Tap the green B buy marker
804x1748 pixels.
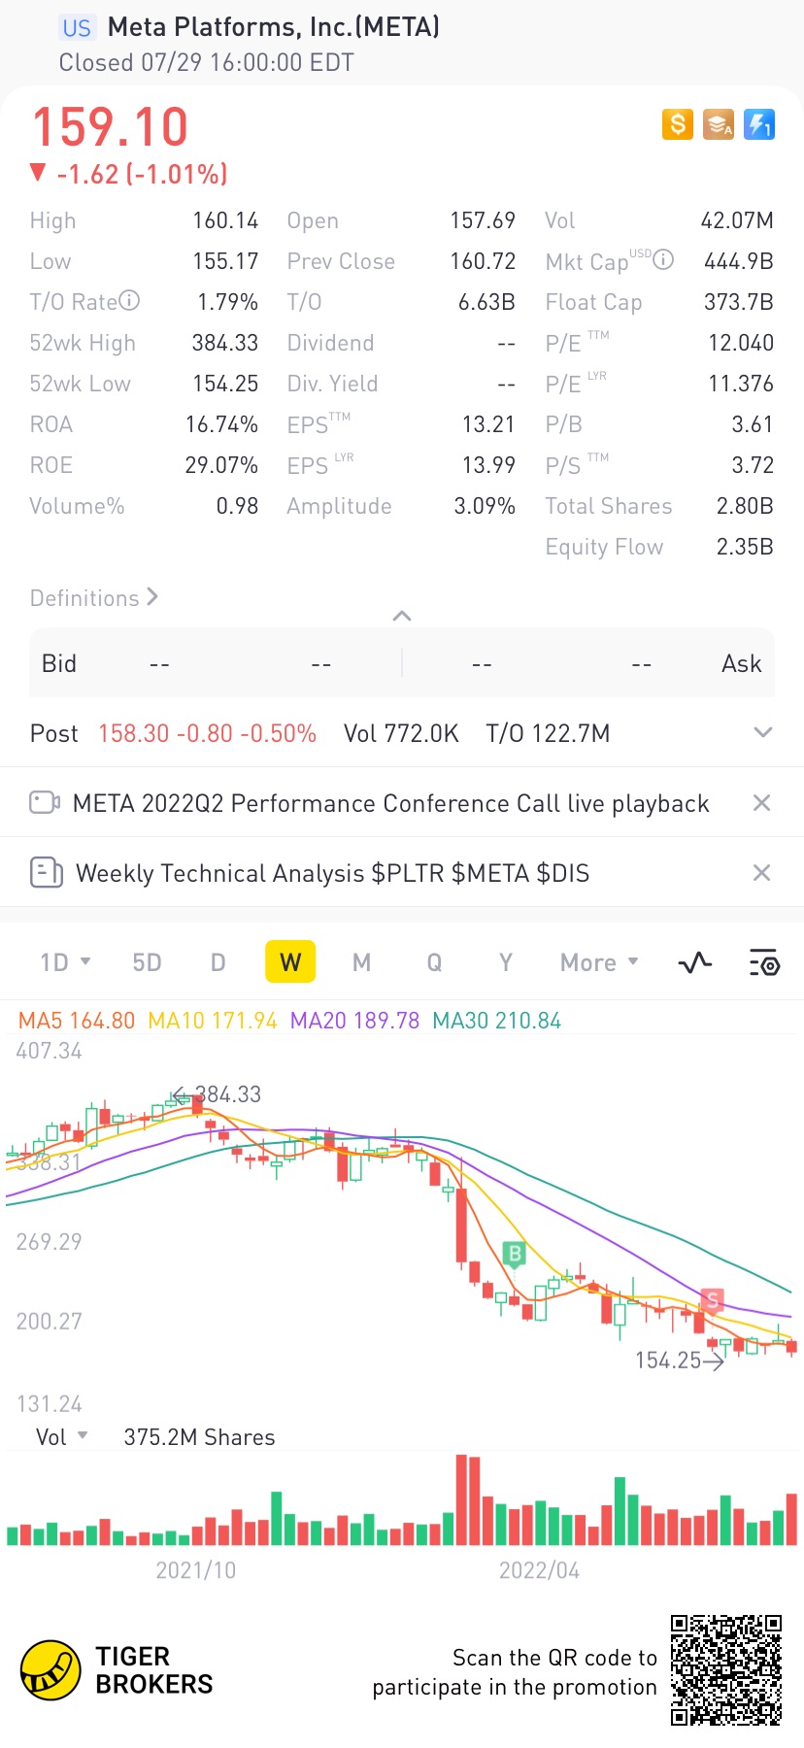[x=516, y=1254]
